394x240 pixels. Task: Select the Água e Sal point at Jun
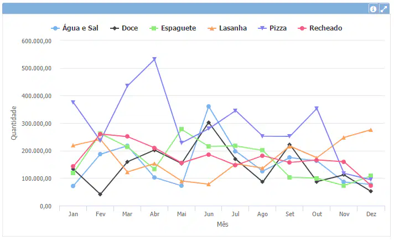209,106
